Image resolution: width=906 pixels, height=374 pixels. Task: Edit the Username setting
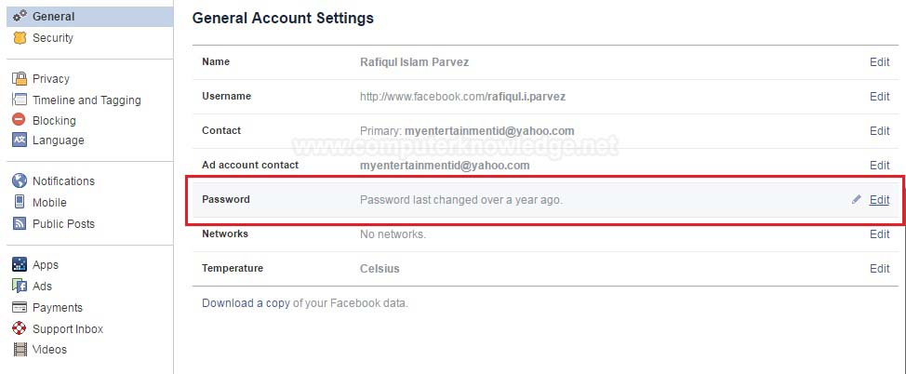[x=879, y=97]
